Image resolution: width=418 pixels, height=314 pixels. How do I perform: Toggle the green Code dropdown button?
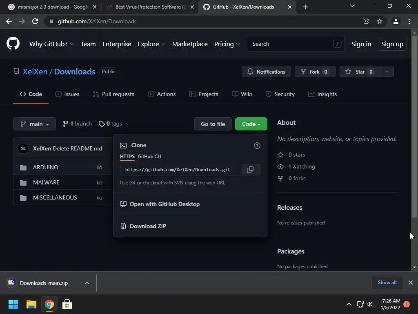[x=251, y=124]
